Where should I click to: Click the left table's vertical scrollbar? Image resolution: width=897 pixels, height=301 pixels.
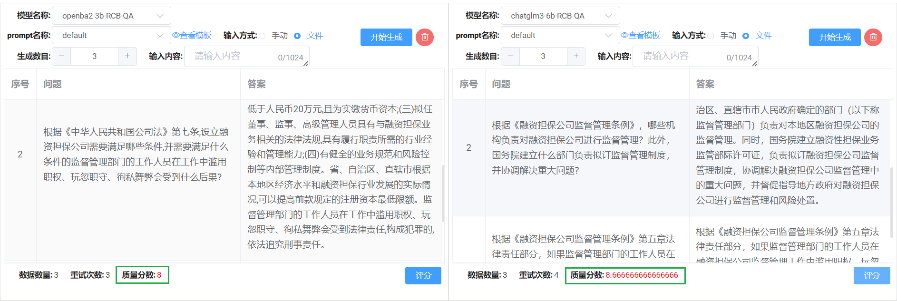pos(443,194)
